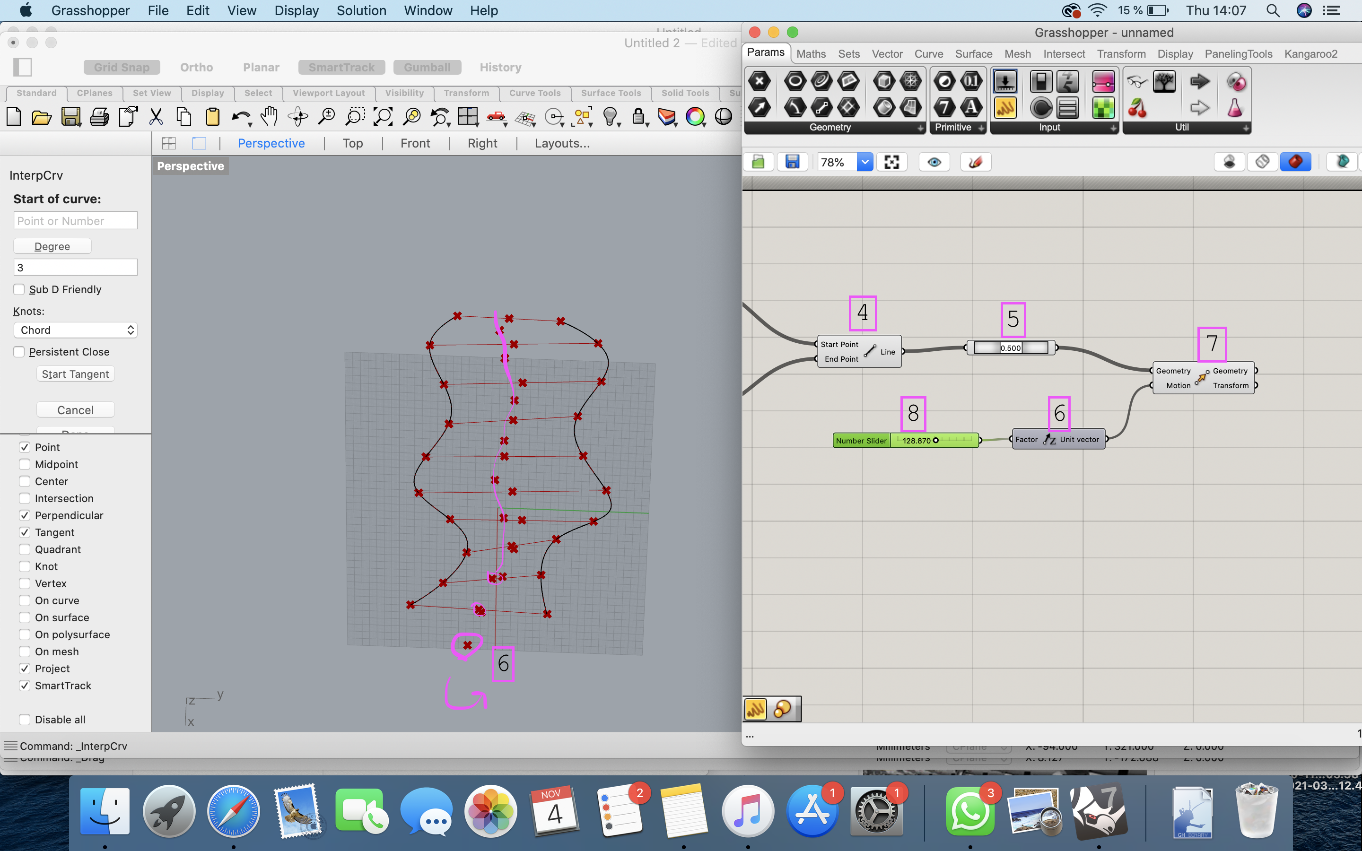Click the sketch pencil icon in Grasshopper
Image resolution: width=1362 pixels, height=851 pixels.
[x=975, y=162]
